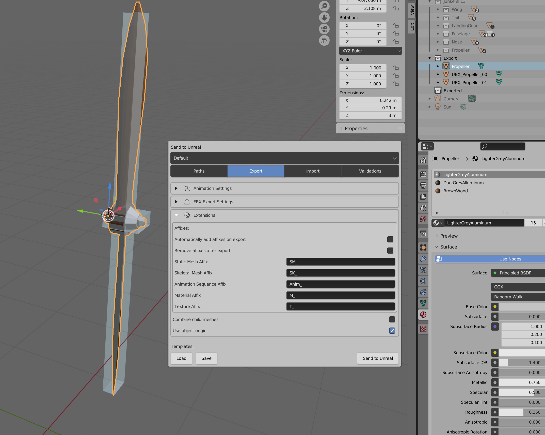This screenshot has height=435, width=545.
Task: Open the Default template dropdown
Action: pyautogui.click(x=284, y=158)
